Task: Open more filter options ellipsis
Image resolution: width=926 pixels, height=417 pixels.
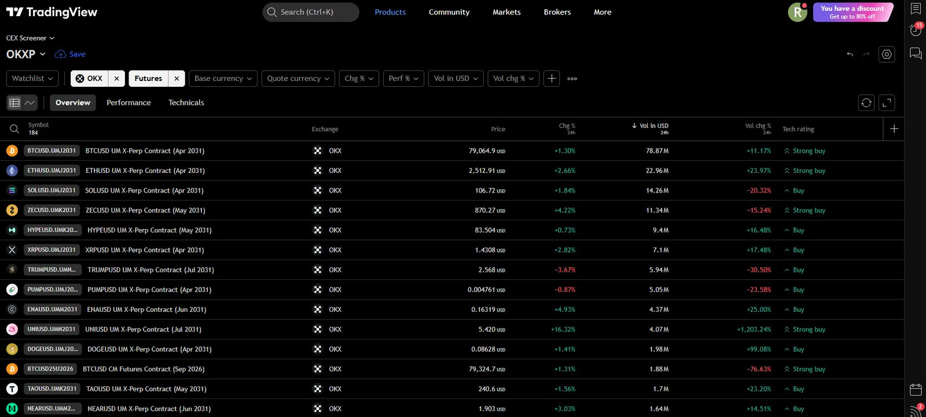Action: (572, 79)
